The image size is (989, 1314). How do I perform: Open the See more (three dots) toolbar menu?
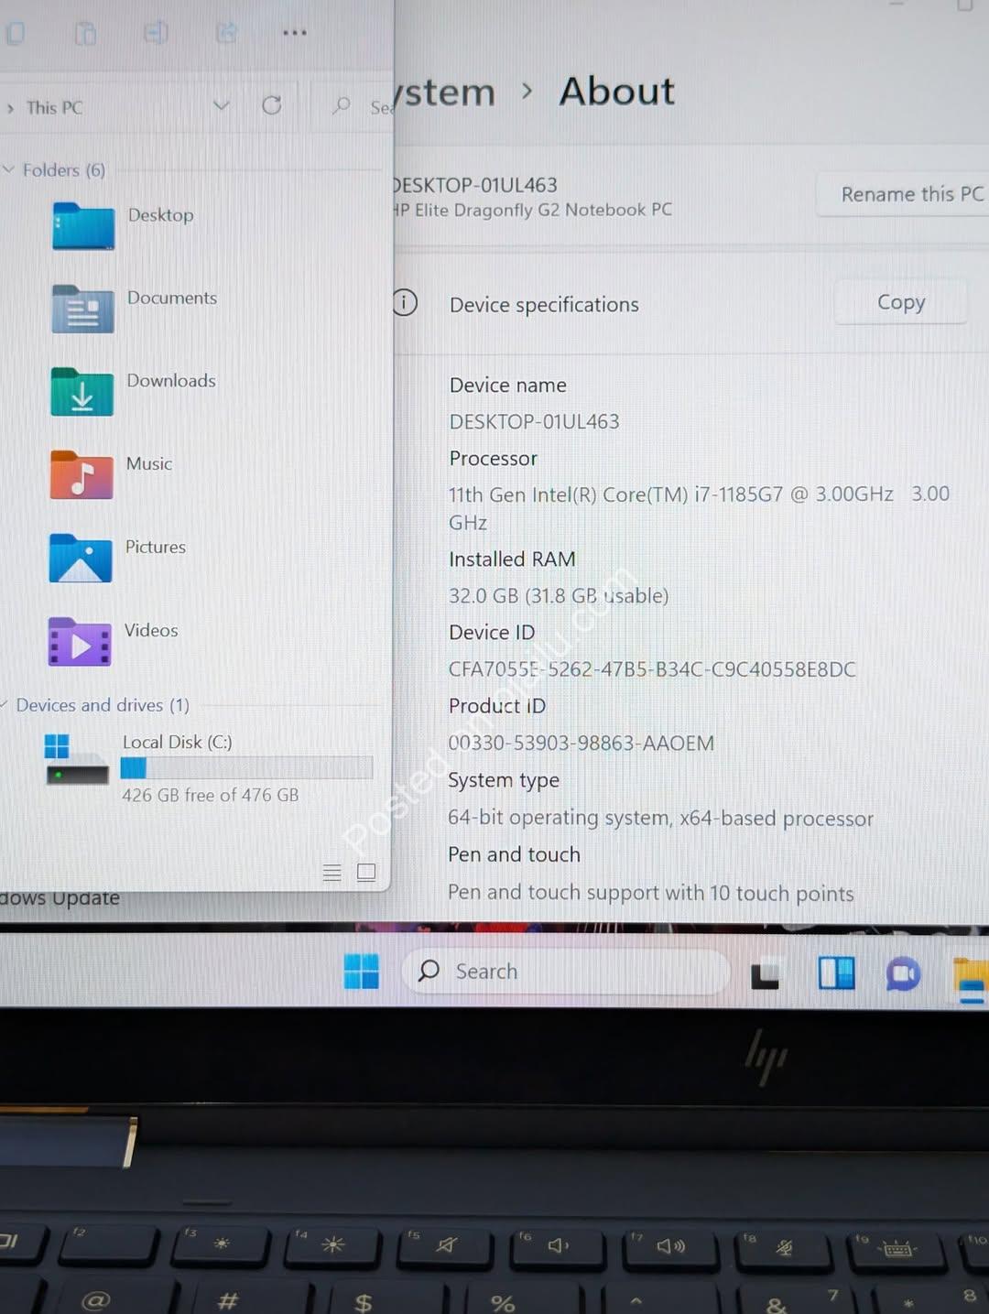tap(295, 33)
